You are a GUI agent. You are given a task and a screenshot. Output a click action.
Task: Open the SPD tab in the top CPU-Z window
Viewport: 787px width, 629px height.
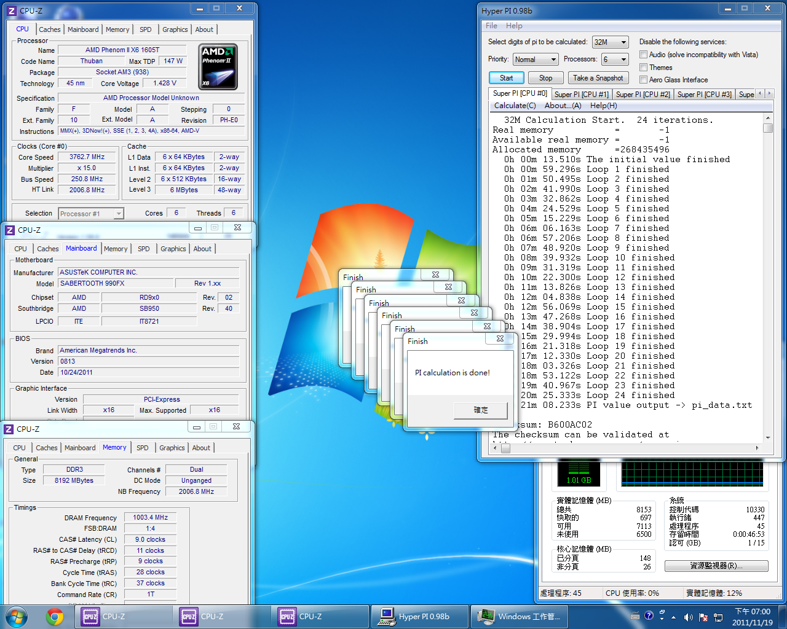145,29
